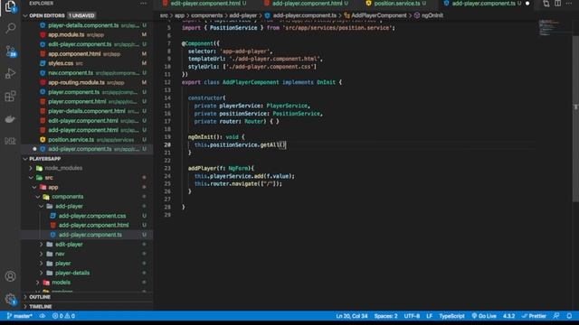This screenshot has height=325, width=579.
Task: Click the split editor right icon
Action: tap(557, 4)
